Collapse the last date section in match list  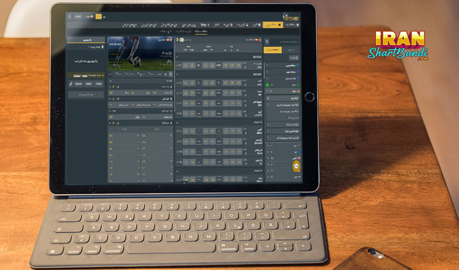tap(219, 171)
